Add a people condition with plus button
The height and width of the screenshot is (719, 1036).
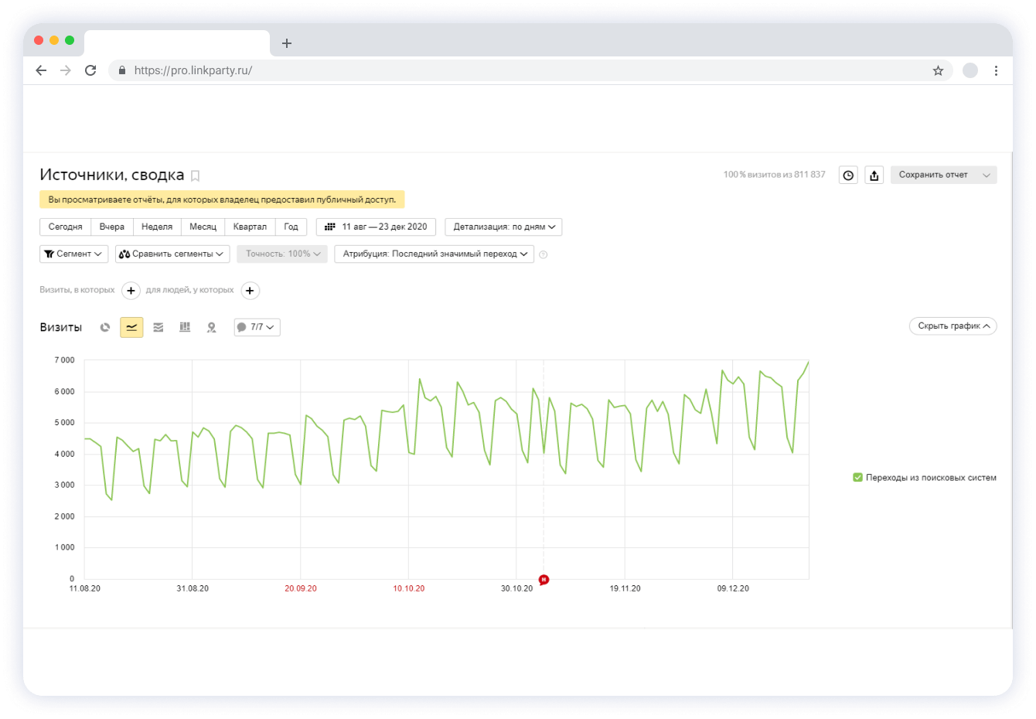(250, 291)
